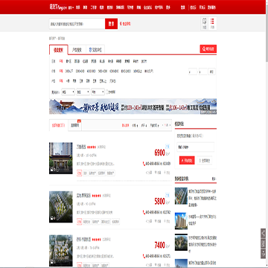
Task: Click compare toggle under 5800 listing
Action: pos(166,221)
